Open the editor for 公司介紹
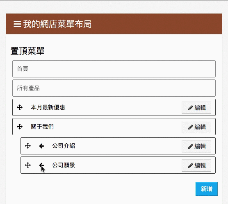The width and height of the screenshot is (228, 204). pyautogui.click(x=196, y=146)
